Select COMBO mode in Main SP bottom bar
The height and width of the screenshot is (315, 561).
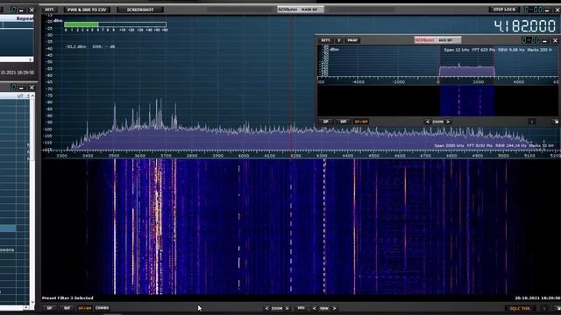pos(102,308)
